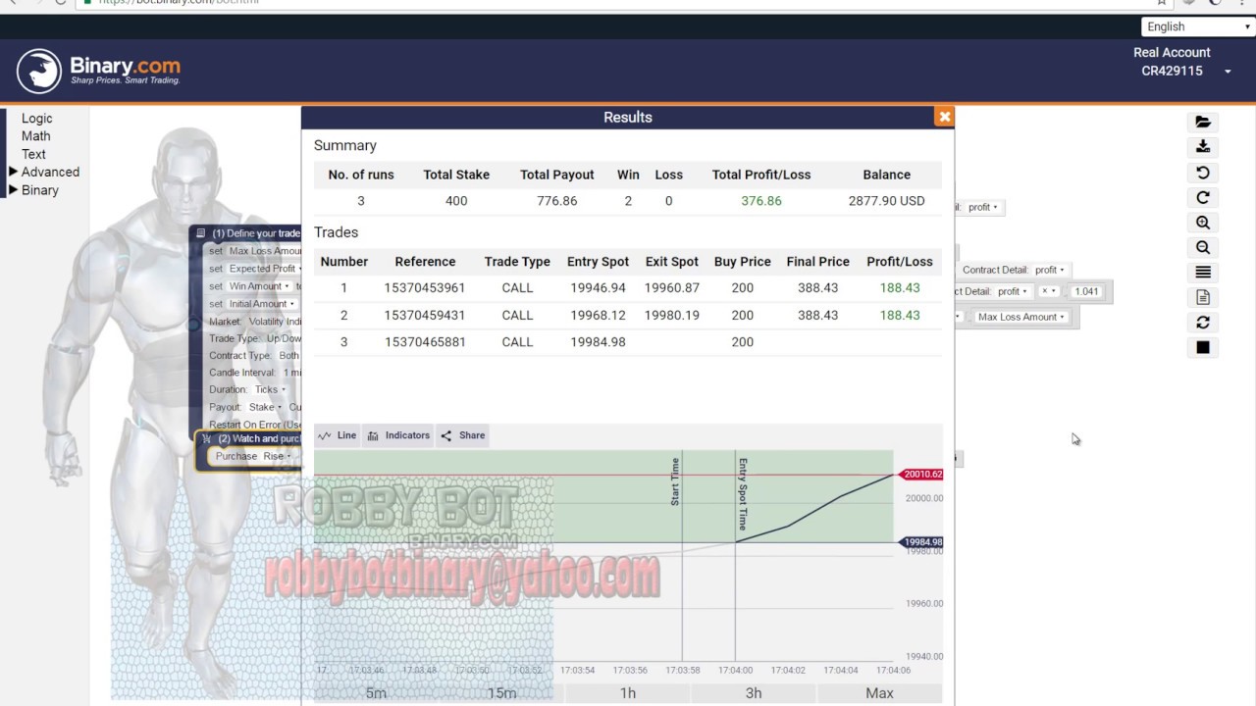
Task: Open the English language dropdown
Action: pos(1198,26)
